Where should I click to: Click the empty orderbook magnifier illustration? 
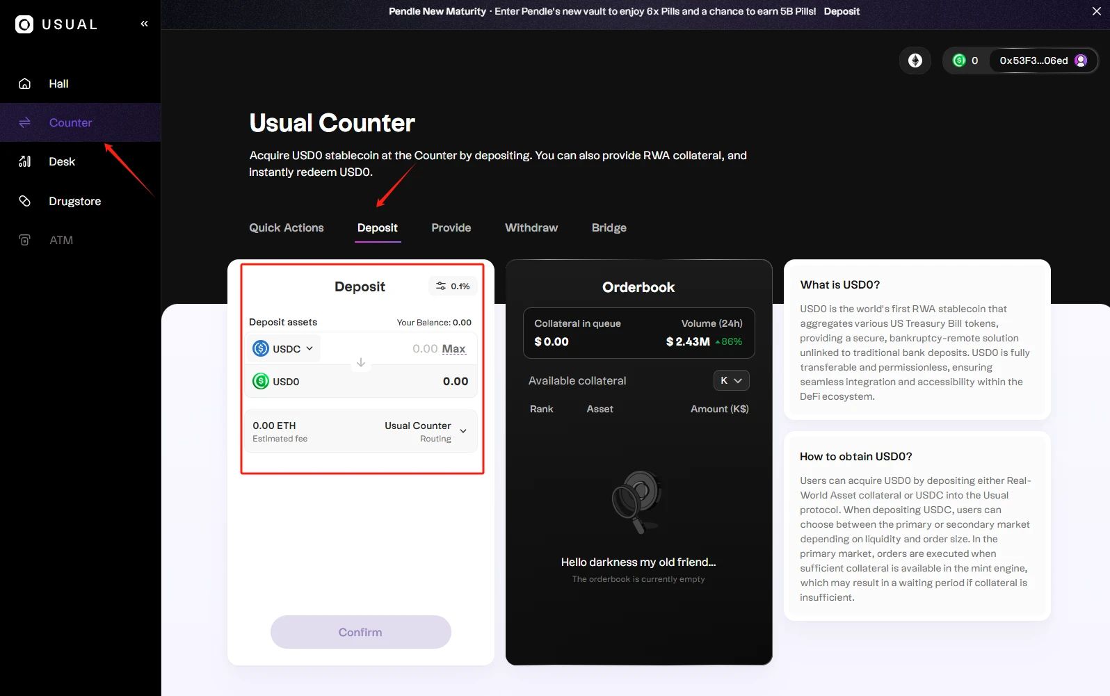click(638, 501)
